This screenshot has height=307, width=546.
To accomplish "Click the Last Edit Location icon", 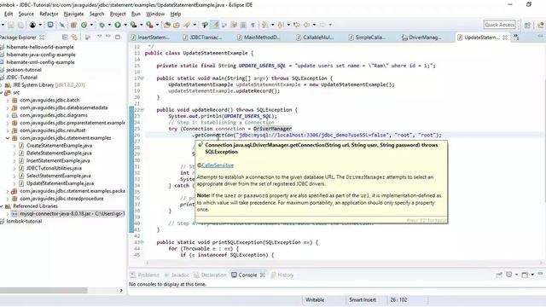I will pyautogui.click(x=296, y=25).
